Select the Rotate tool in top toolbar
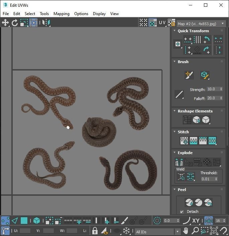 (15, 23)
